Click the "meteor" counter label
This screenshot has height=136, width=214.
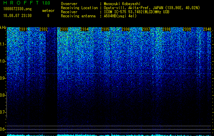[x=48, y=11]
